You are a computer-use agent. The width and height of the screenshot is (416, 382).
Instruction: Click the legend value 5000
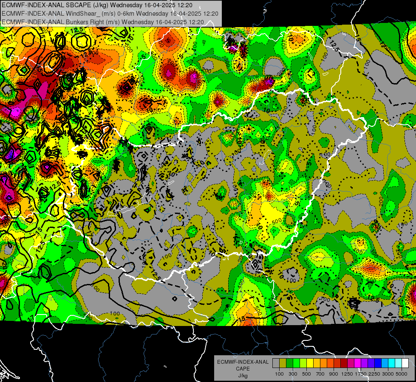click(402, 374)
